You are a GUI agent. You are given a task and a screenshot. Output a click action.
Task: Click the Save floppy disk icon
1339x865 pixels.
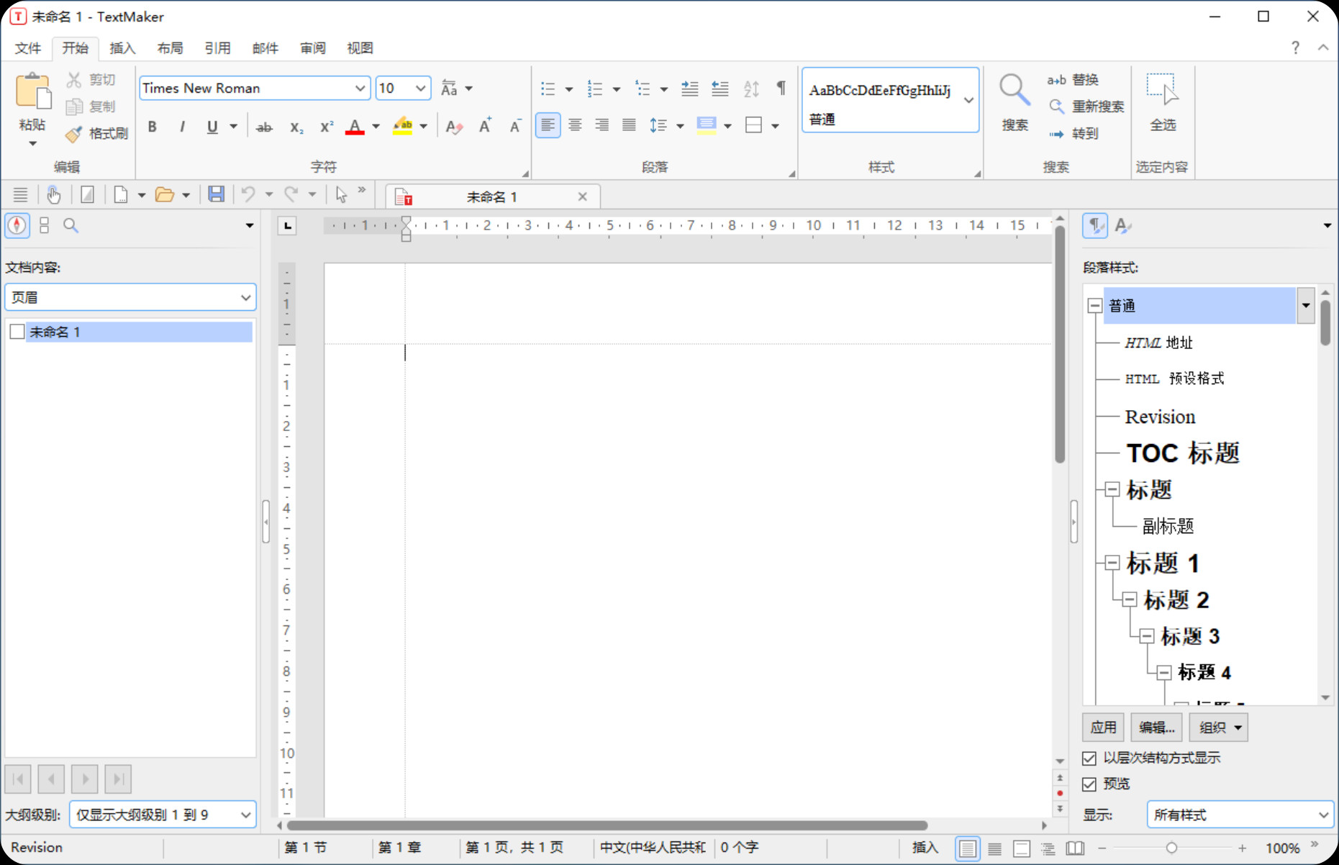216,194
